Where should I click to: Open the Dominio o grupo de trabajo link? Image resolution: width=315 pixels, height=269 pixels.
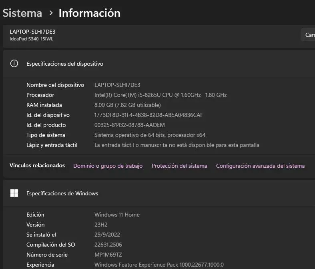point(108,166)
